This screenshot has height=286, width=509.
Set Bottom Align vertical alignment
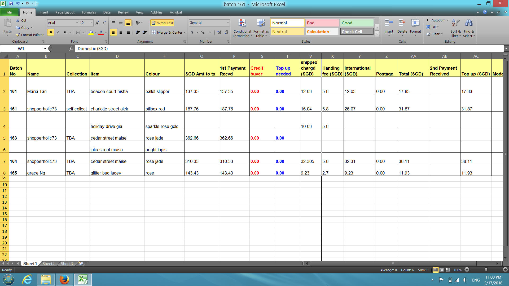(128, 23)
